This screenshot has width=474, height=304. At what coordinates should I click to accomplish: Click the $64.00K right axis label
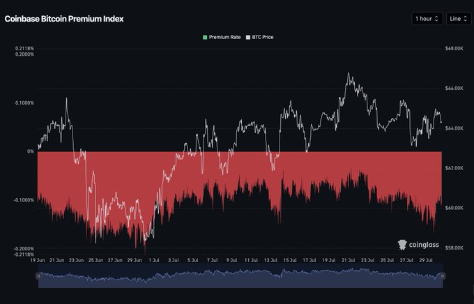(x=454, y=128)
